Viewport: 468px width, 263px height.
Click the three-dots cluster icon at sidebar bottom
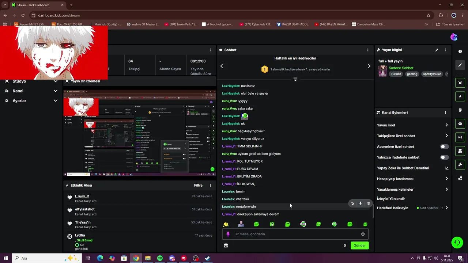pos(460,178)
